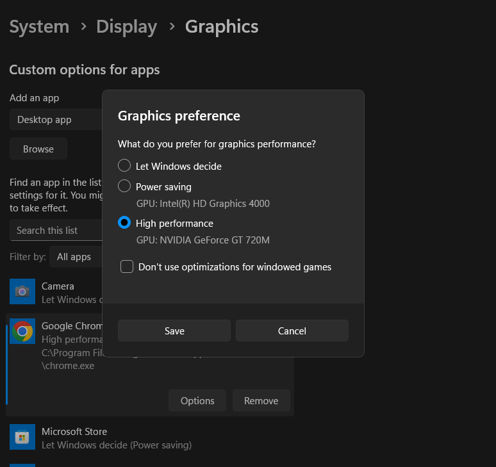
Task: Click GPU: Intel(R) HD Graphics 4000 text
Action: (203, 203)
